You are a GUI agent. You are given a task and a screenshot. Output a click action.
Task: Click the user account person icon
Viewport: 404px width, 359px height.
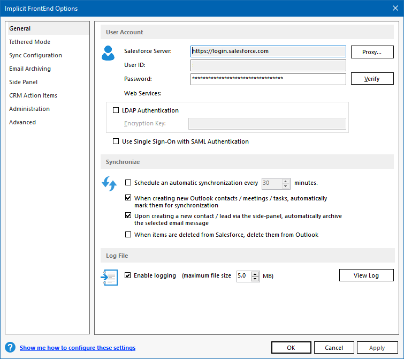[109, 54]
